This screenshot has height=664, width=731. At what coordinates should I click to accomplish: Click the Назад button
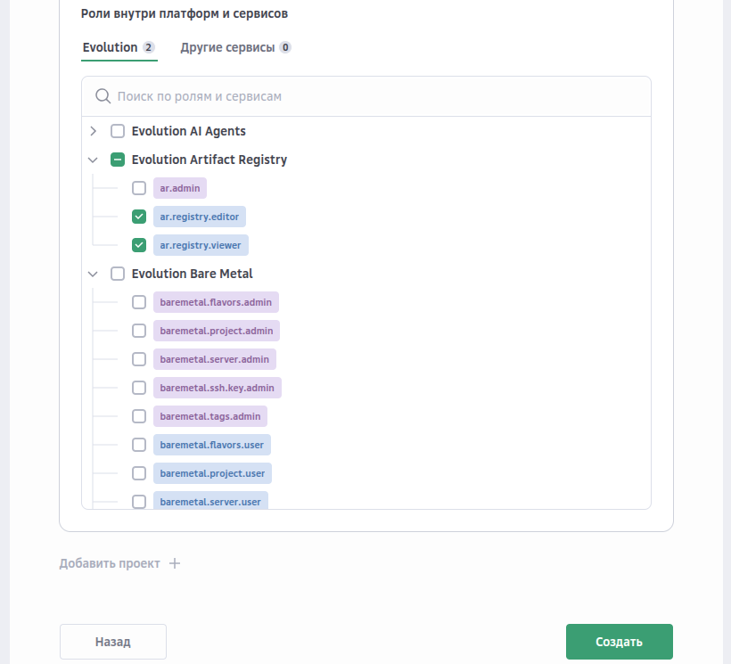tap(113, 642)
